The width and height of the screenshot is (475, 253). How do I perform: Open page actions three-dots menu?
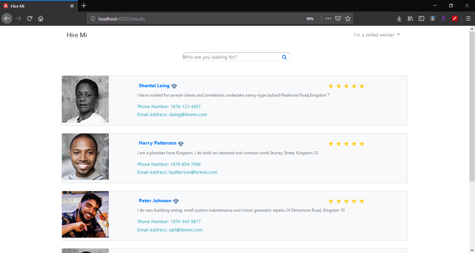point(328,18)
